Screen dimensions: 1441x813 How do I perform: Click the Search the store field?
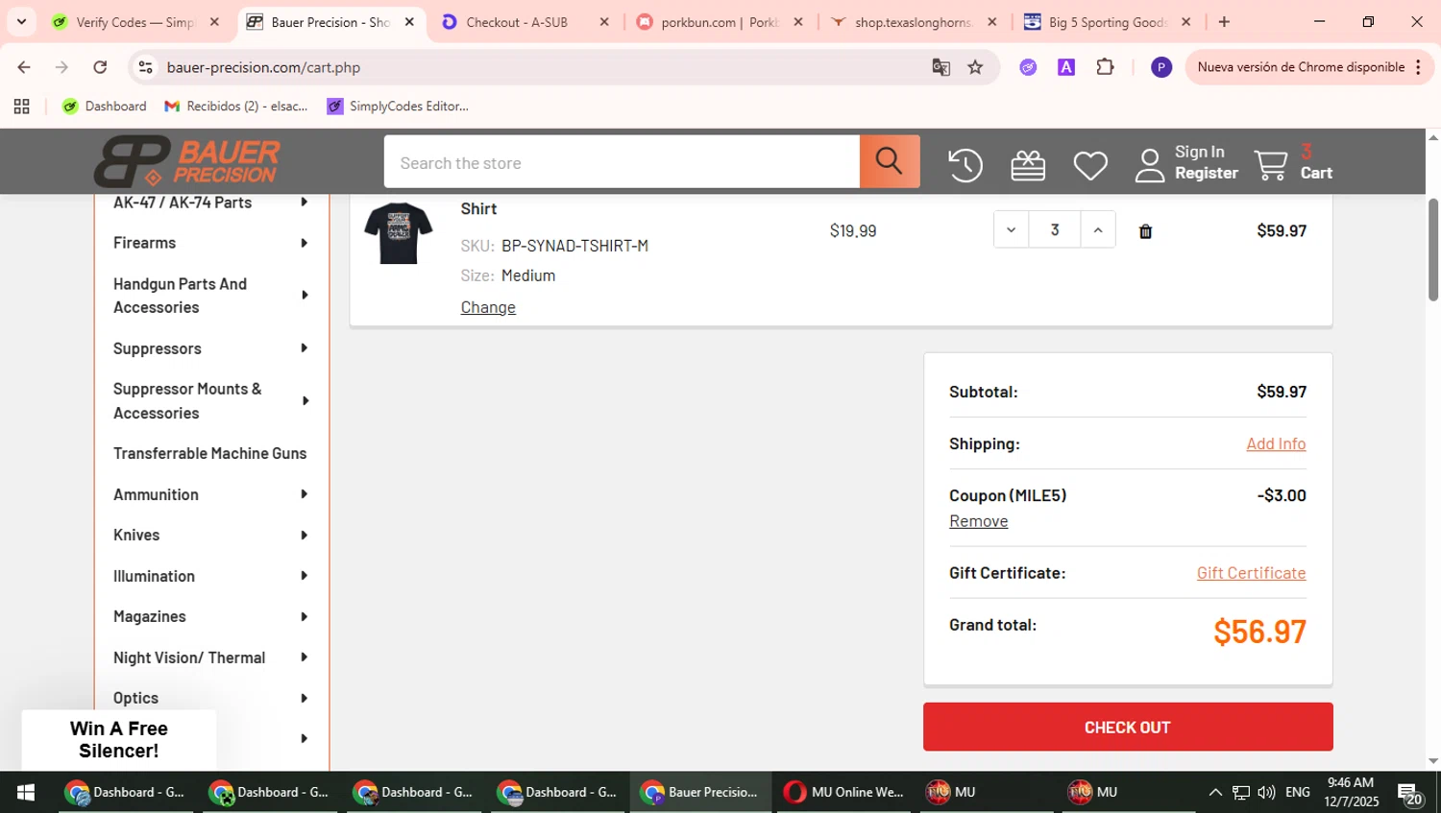point(622,162)
